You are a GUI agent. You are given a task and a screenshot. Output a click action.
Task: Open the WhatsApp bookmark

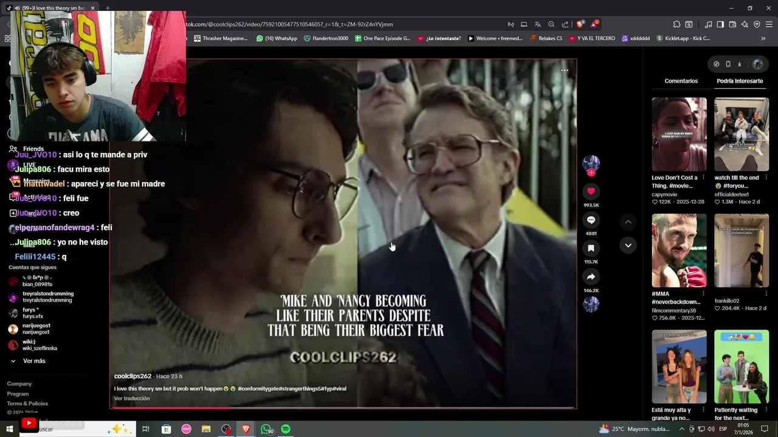[277, 38]
